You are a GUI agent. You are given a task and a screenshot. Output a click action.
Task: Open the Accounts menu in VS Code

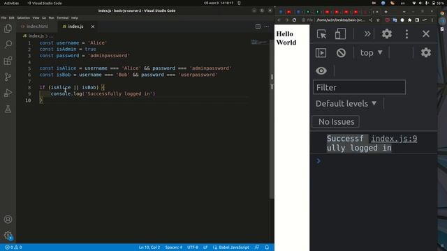coord(8,220)
